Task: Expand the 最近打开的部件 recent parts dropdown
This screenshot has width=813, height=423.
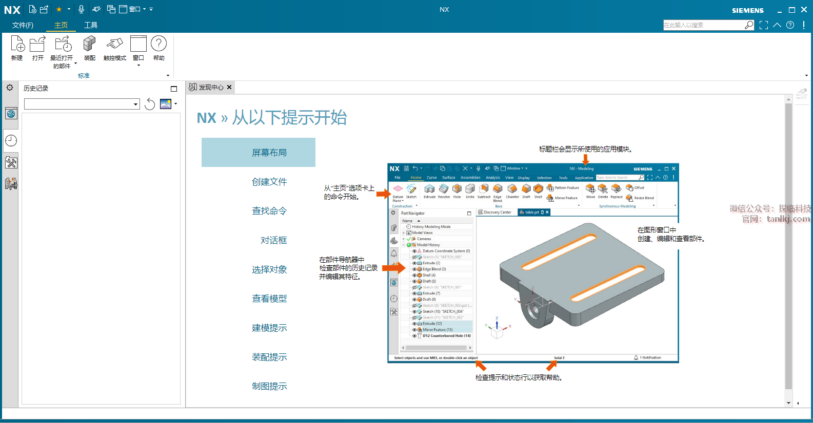Action: point(75,64)
